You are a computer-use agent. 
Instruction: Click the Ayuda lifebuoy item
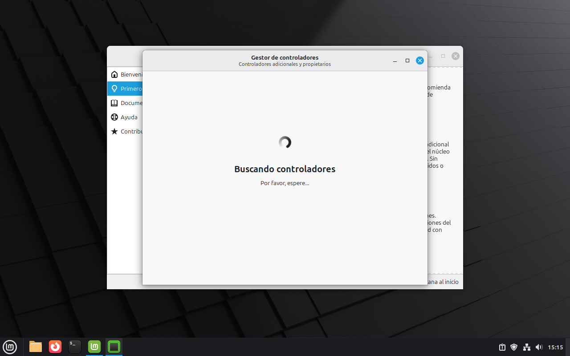[126, 117]
